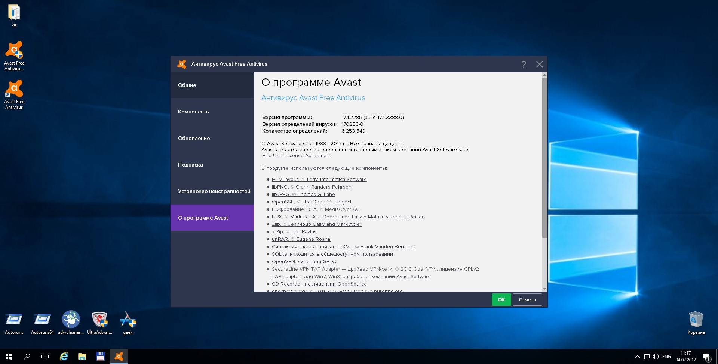This screenshot has height=364, width=718.
Task: Select Устранение неисправностей tab
Action: [212, 191]
